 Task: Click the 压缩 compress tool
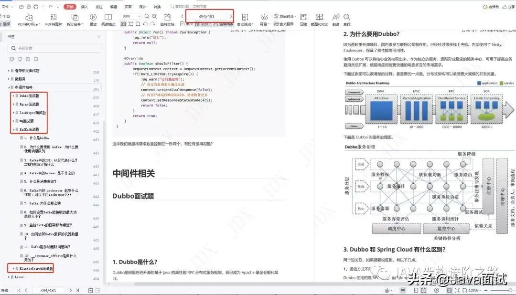coord(303,20)
